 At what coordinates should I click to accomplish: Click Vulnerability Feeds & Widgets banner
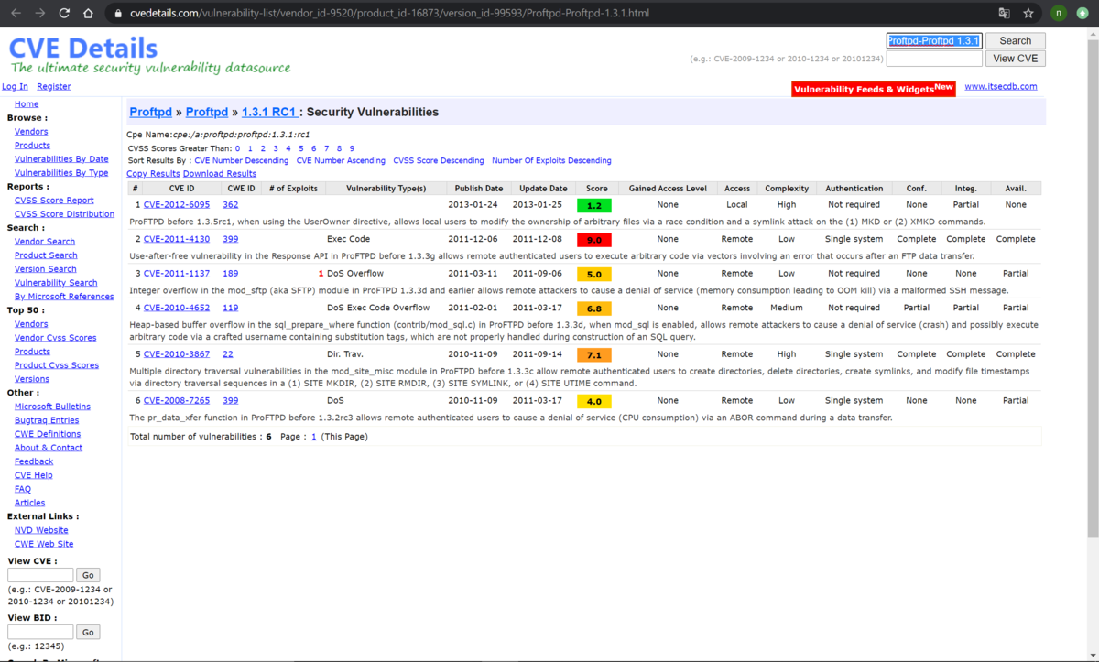pyautogui.click(x=874, y=89)
